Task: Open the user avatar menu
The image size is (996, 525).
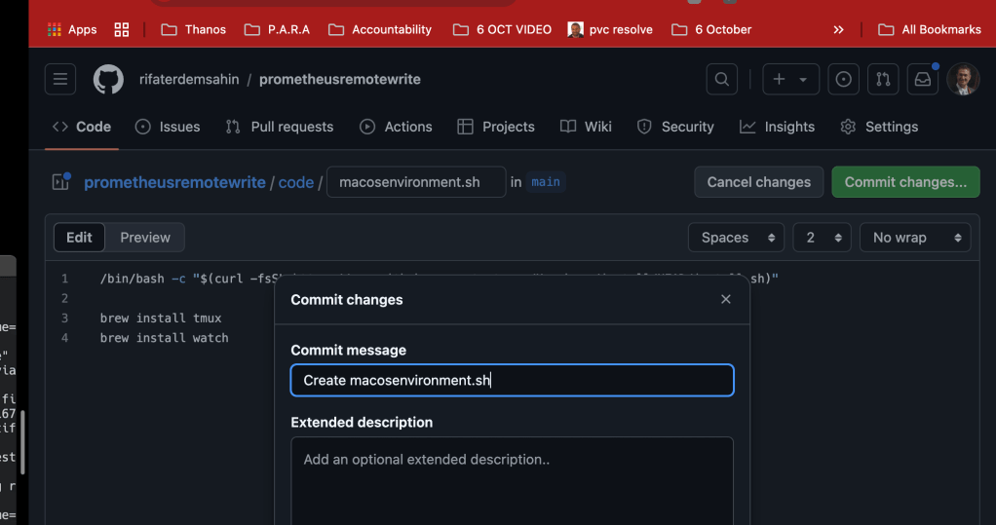Action: coord(963,79)
